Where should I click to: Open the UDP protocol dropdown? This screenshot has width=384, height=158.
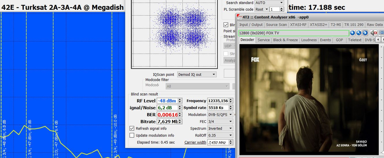[x=230, y=46]
